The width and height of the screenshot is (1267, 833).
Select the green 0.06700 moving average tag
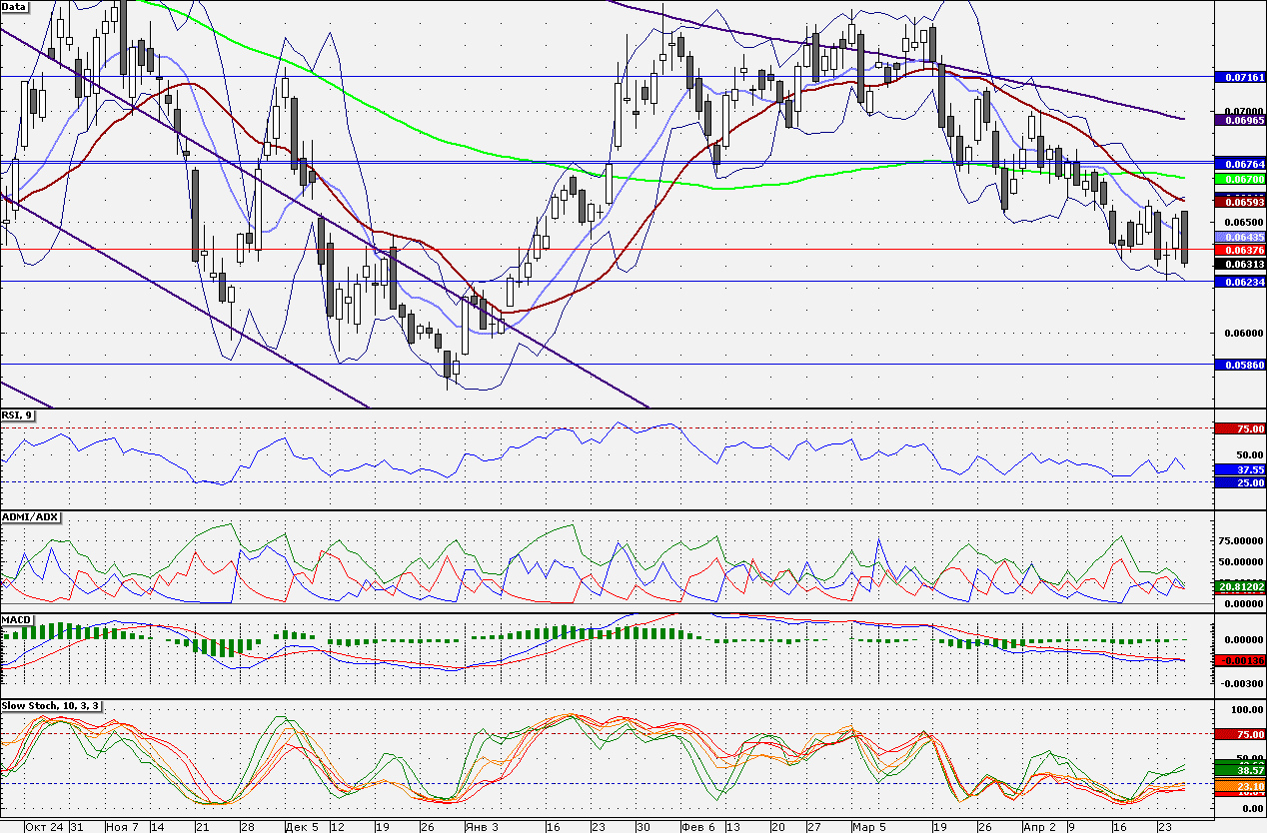(1240, 177)
